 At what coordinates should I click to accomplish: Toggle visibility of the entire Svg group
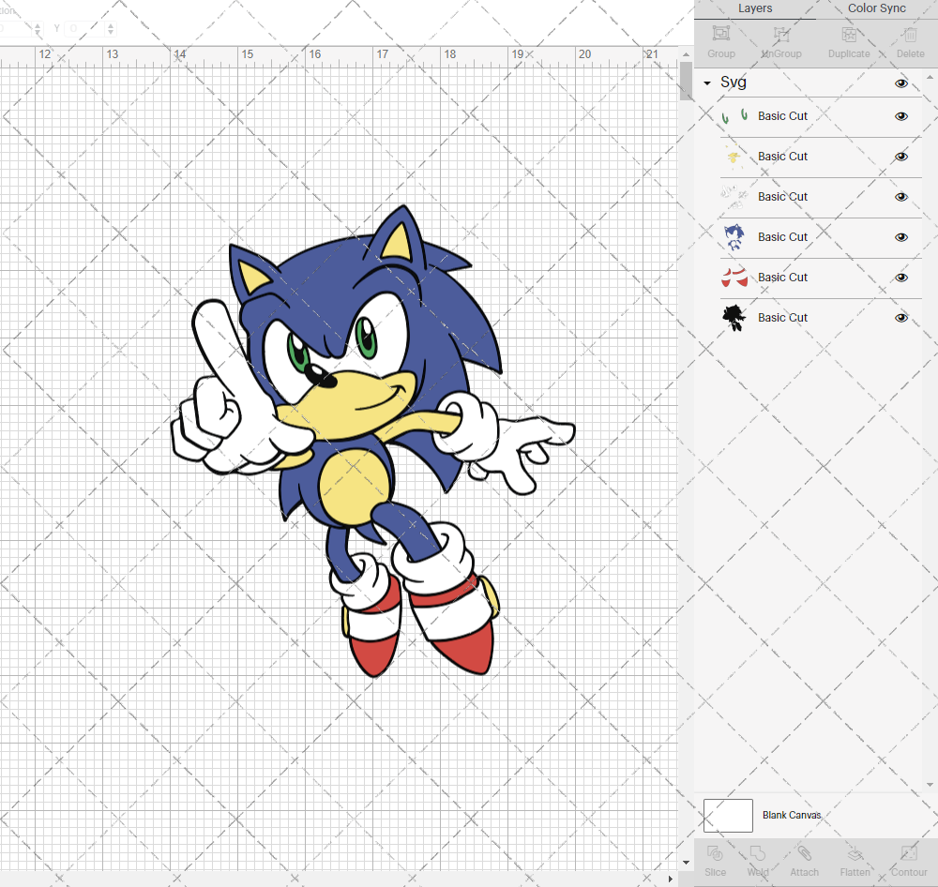click(x=901, y=83)
